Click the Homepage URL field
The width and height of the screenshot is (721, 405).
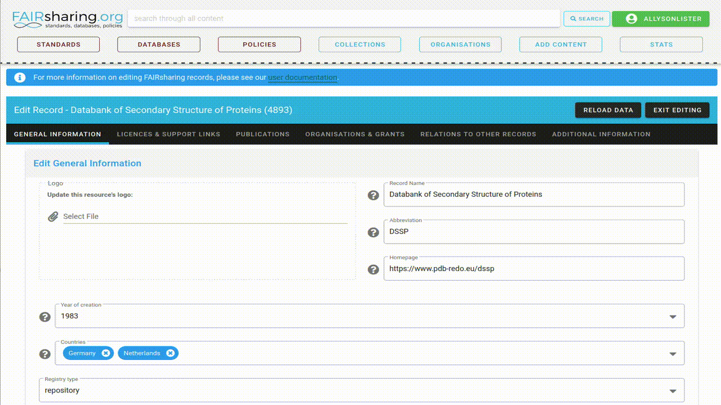coord(534,269)
